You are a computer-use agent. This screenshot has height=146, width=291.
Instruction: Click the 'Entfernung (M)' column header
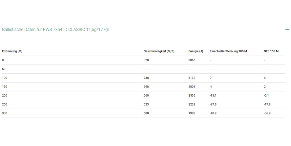coord(12,51)
